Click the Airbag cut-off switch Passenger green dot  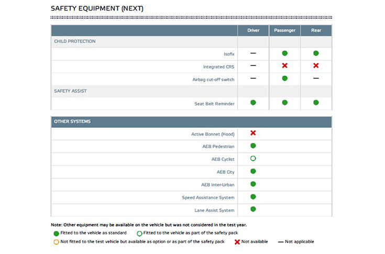tap(285, 79)
